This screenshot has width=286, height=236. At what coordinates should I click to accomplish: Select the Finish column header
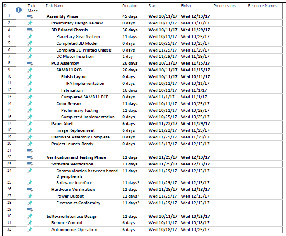[197, 8]
